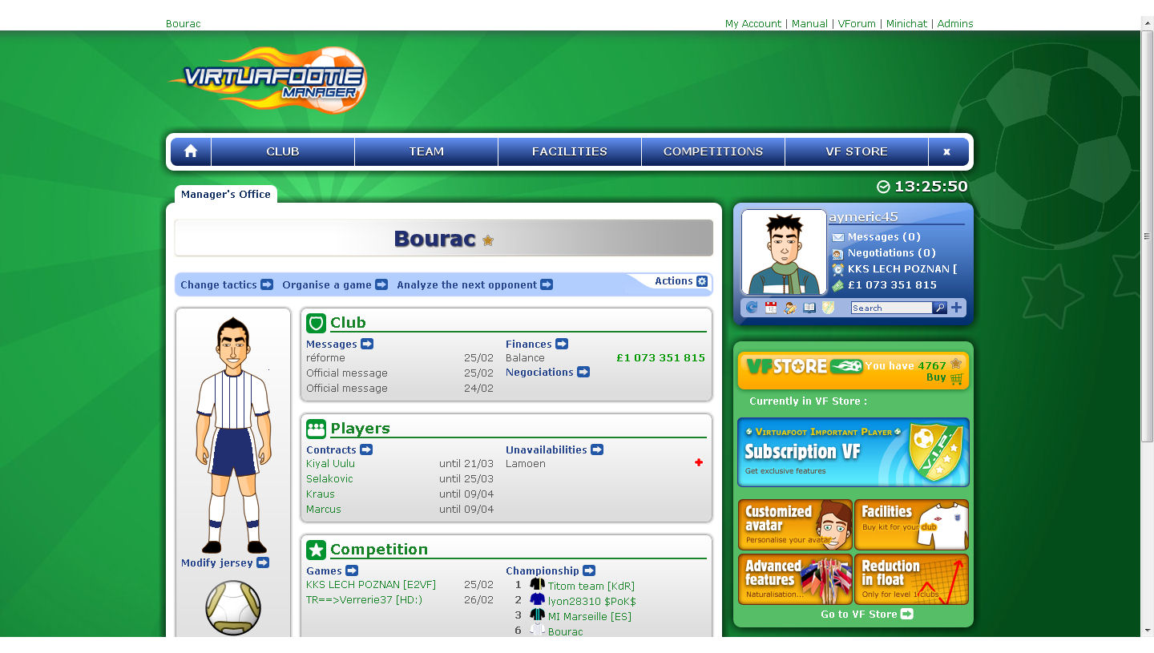Click the red cross injury icon for Lamoen
Image resolution: width=1154 pixels, height=653 pixels.
[x=699, y=462]
